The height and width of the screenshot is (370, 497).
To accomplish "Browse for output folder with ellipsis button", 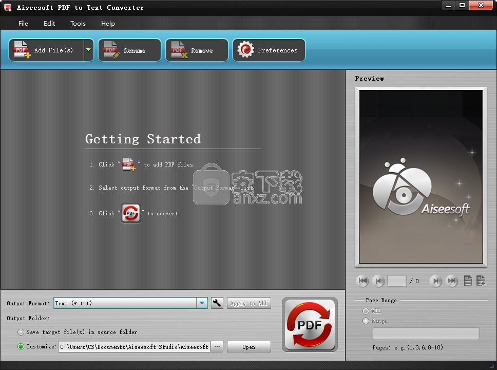I will (x=217, y=347).
